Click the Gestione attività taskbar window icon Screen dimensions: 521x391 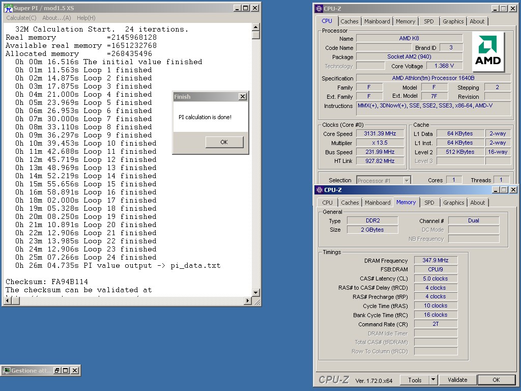(7, 371)
